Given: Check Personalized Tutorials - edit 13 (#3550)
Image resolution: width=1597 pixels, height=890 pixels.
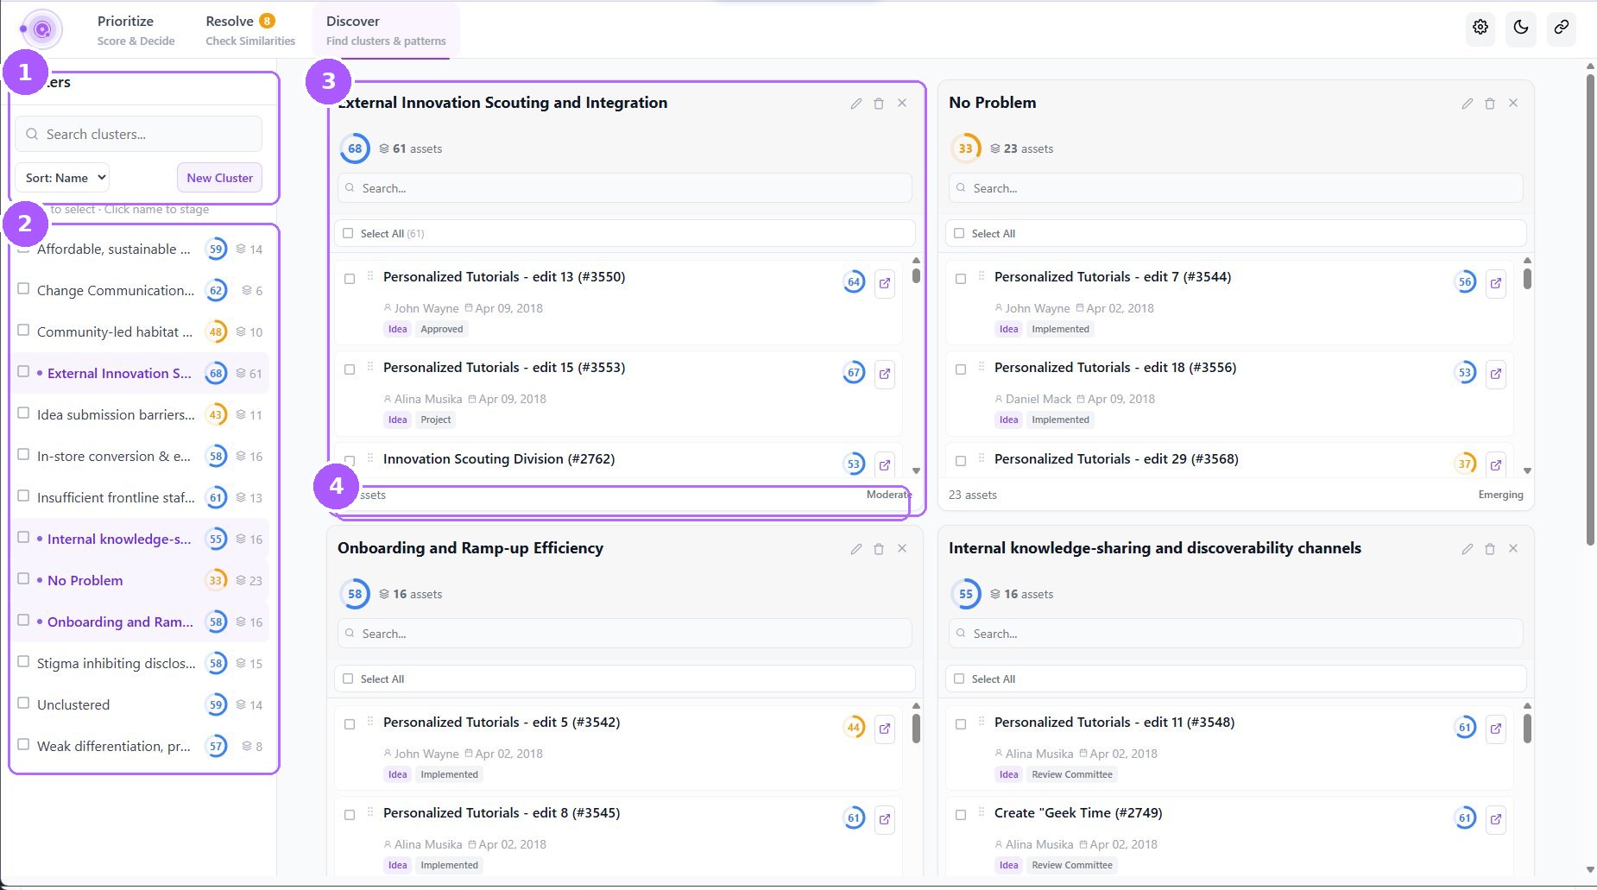Looking at the screenshot, I should [350, 279].
